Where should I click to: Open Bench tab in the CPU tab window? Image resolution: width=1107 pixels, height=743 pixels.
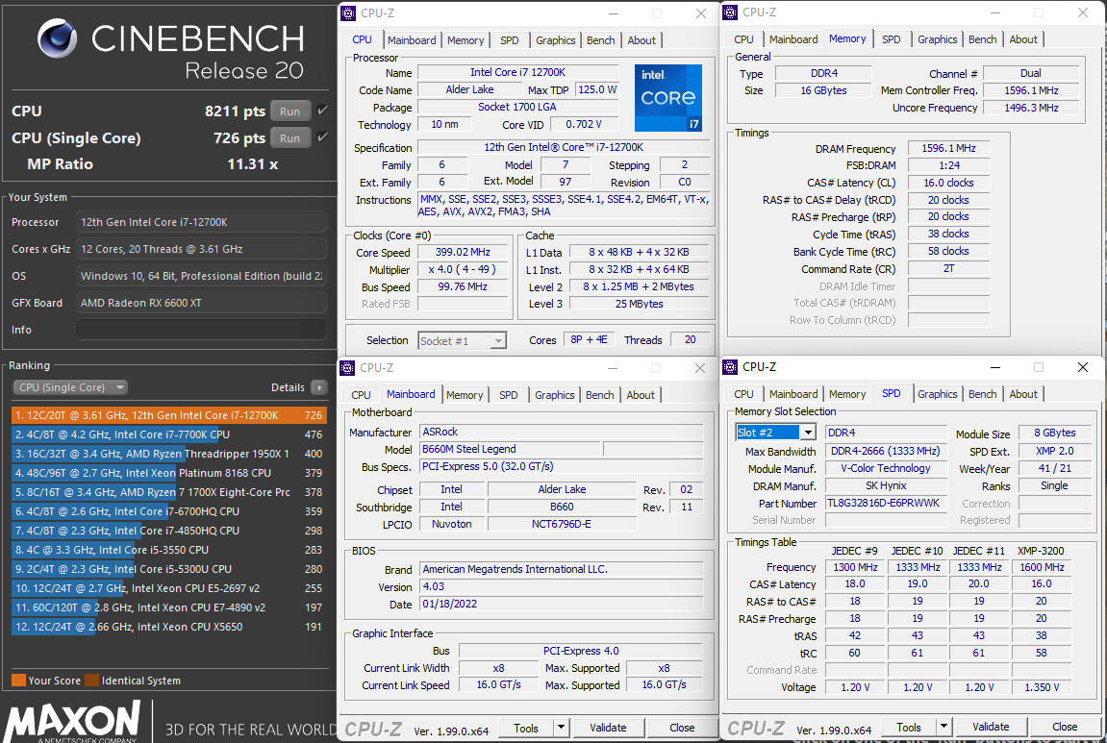(x=601, y=40)
